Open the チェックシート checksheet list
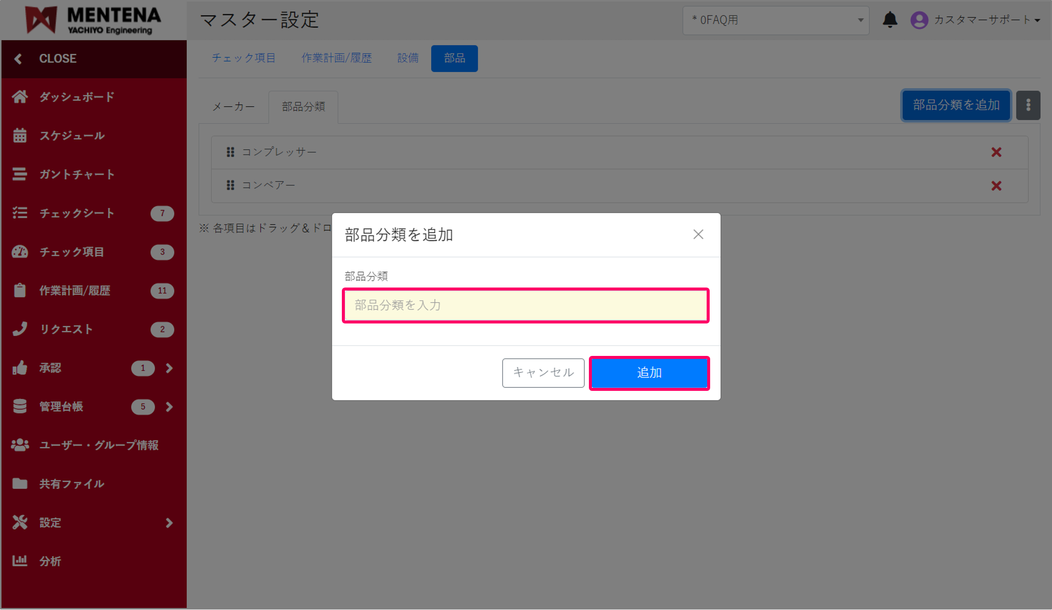The height and width of the screenshot is (610, 1052). click(77, 213)
